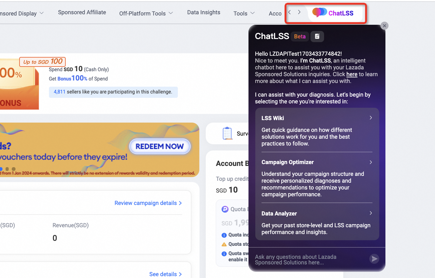Click the 'here' link in ChatLSS greeting
435x278 pixels.
click(352, 74)
